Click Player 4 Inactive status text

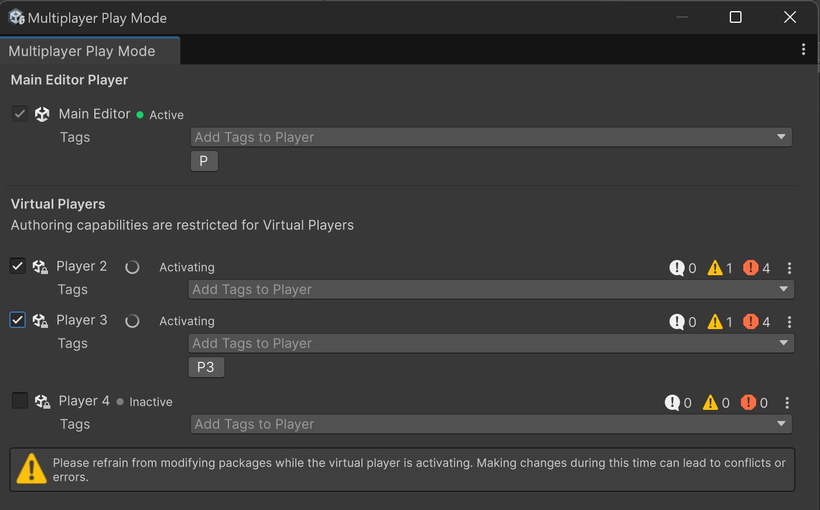click(x=151, y=402)
